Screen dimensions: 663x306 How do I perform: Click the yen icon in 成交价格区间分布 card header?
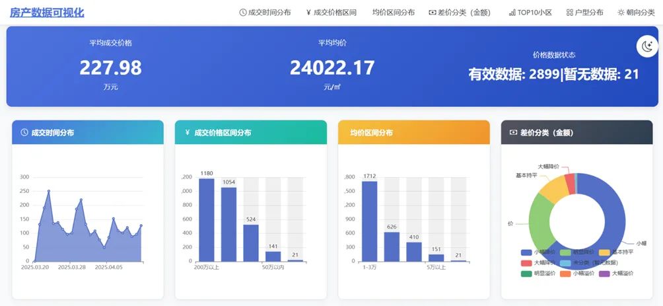pyautogui.click(x=188, y=132)
